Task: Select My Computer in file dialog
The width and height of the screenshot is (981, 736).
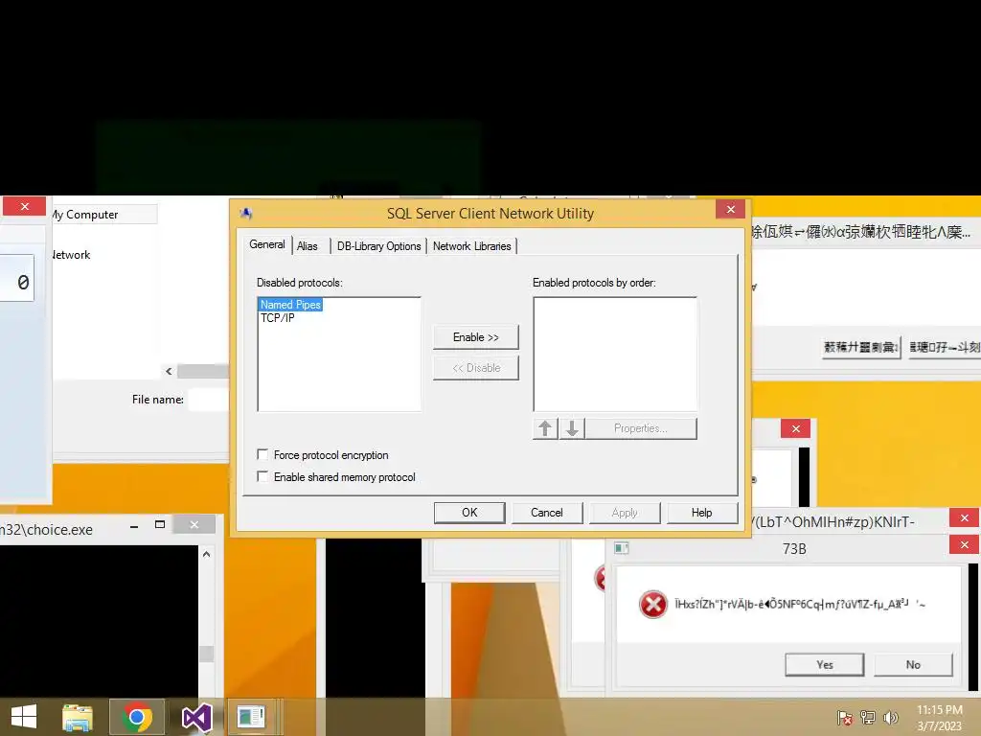Action: click(x=85, y=215)
